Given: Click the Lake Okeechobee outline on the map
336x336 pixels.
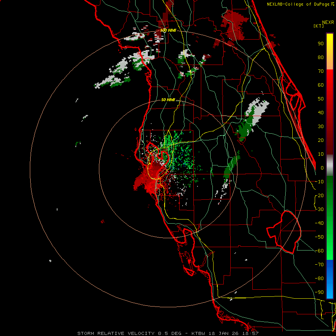Looking at the screenshot, I should (x=284, y=232).
